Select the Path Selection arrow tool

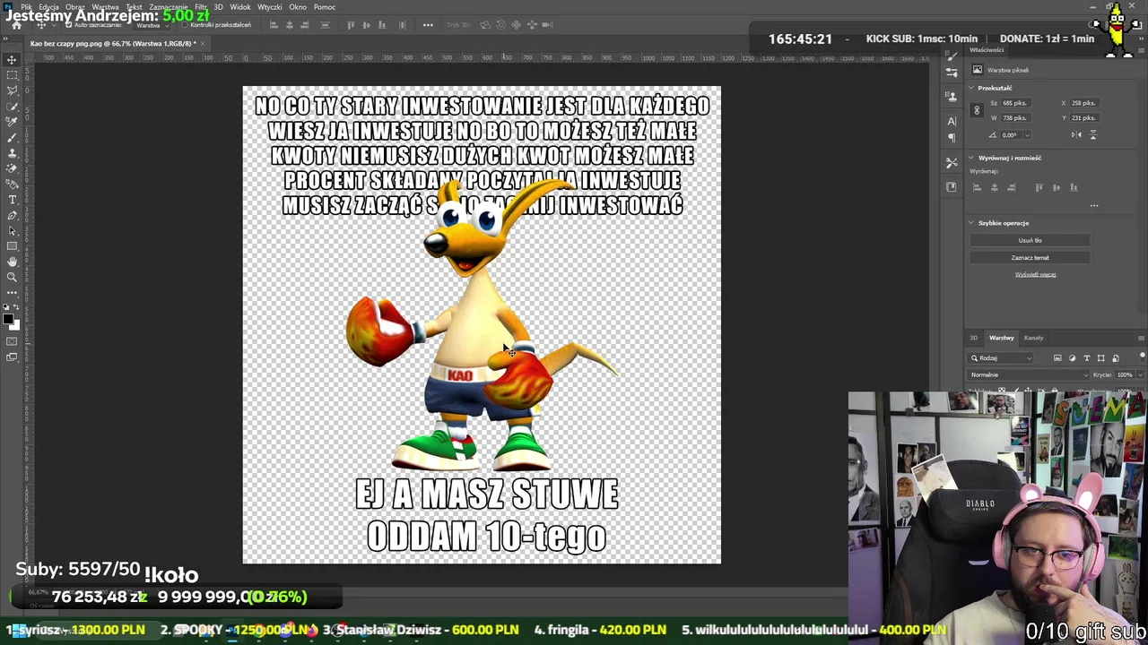click(x=13, y=230)
